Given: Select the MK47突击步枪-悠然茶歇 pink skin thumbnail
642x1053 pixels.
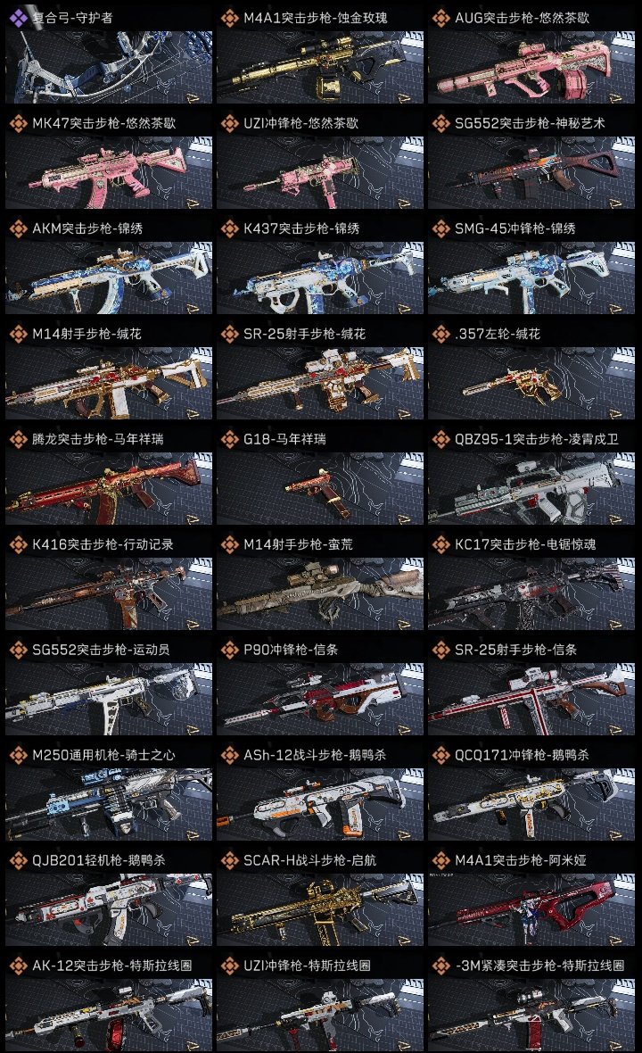Looking at the screenshot, I should click(109, 172).
